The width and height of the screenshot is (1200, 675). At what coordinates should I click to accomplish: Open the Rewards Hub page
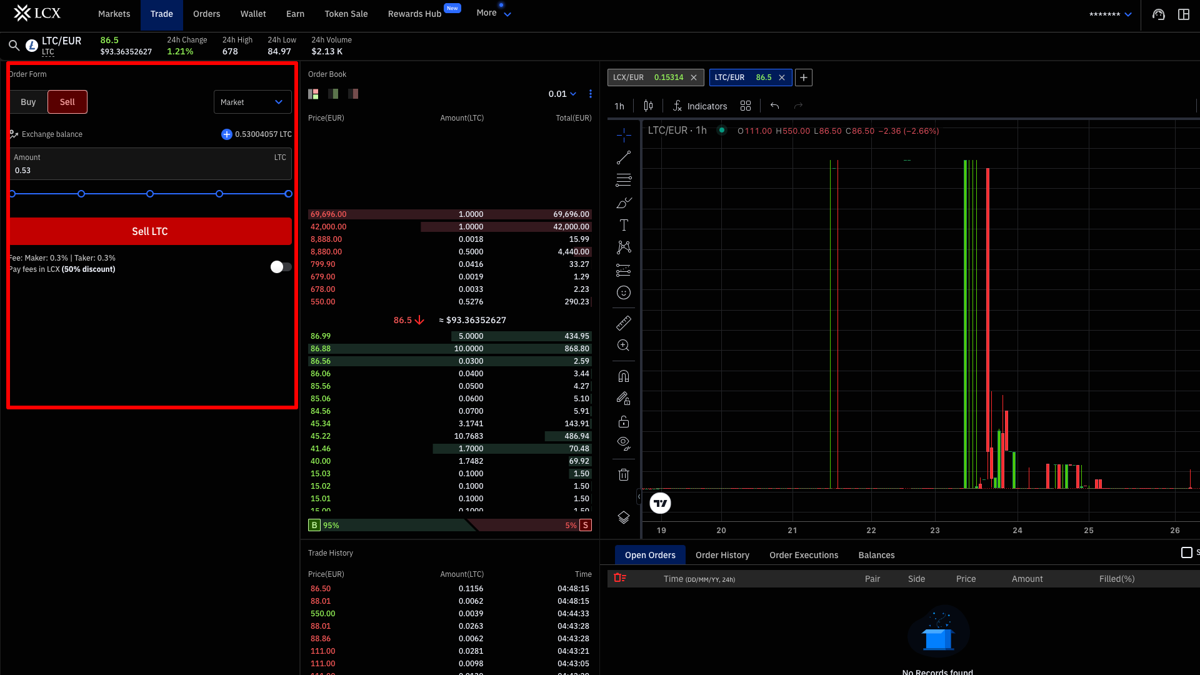(415, 14)
